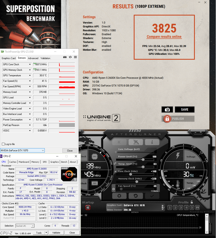Click CPU-Z Tools button
Image resolution: width=216 pixels, height=238 pixels.
[x=39, y=233]
